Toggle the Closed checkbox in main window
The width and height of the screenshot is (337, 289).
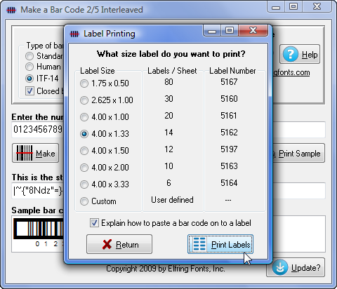29,90
